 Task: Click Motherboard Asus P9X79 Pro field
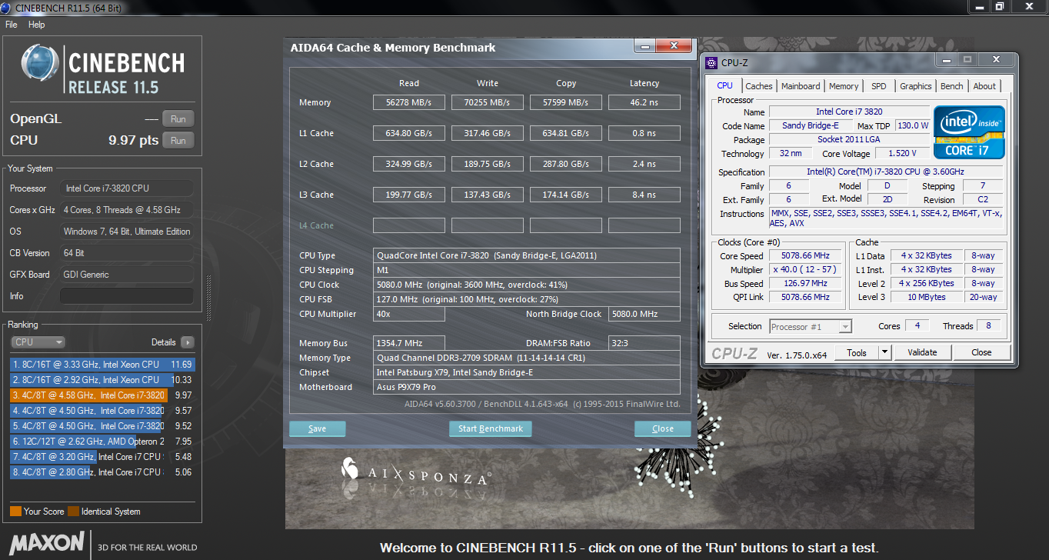527,387
